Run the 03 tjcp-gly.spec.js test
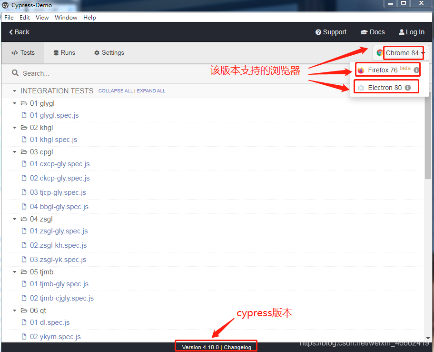This screenshot has width=434, height=352. click(x=58, y=192)
